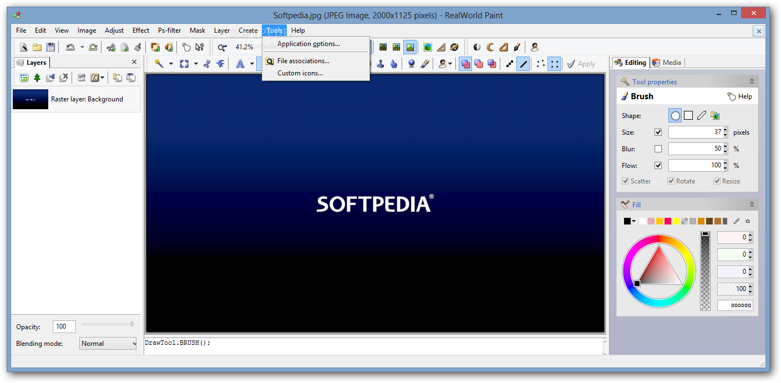
Task: Open the Ps-filter menu
Action: 170,30
